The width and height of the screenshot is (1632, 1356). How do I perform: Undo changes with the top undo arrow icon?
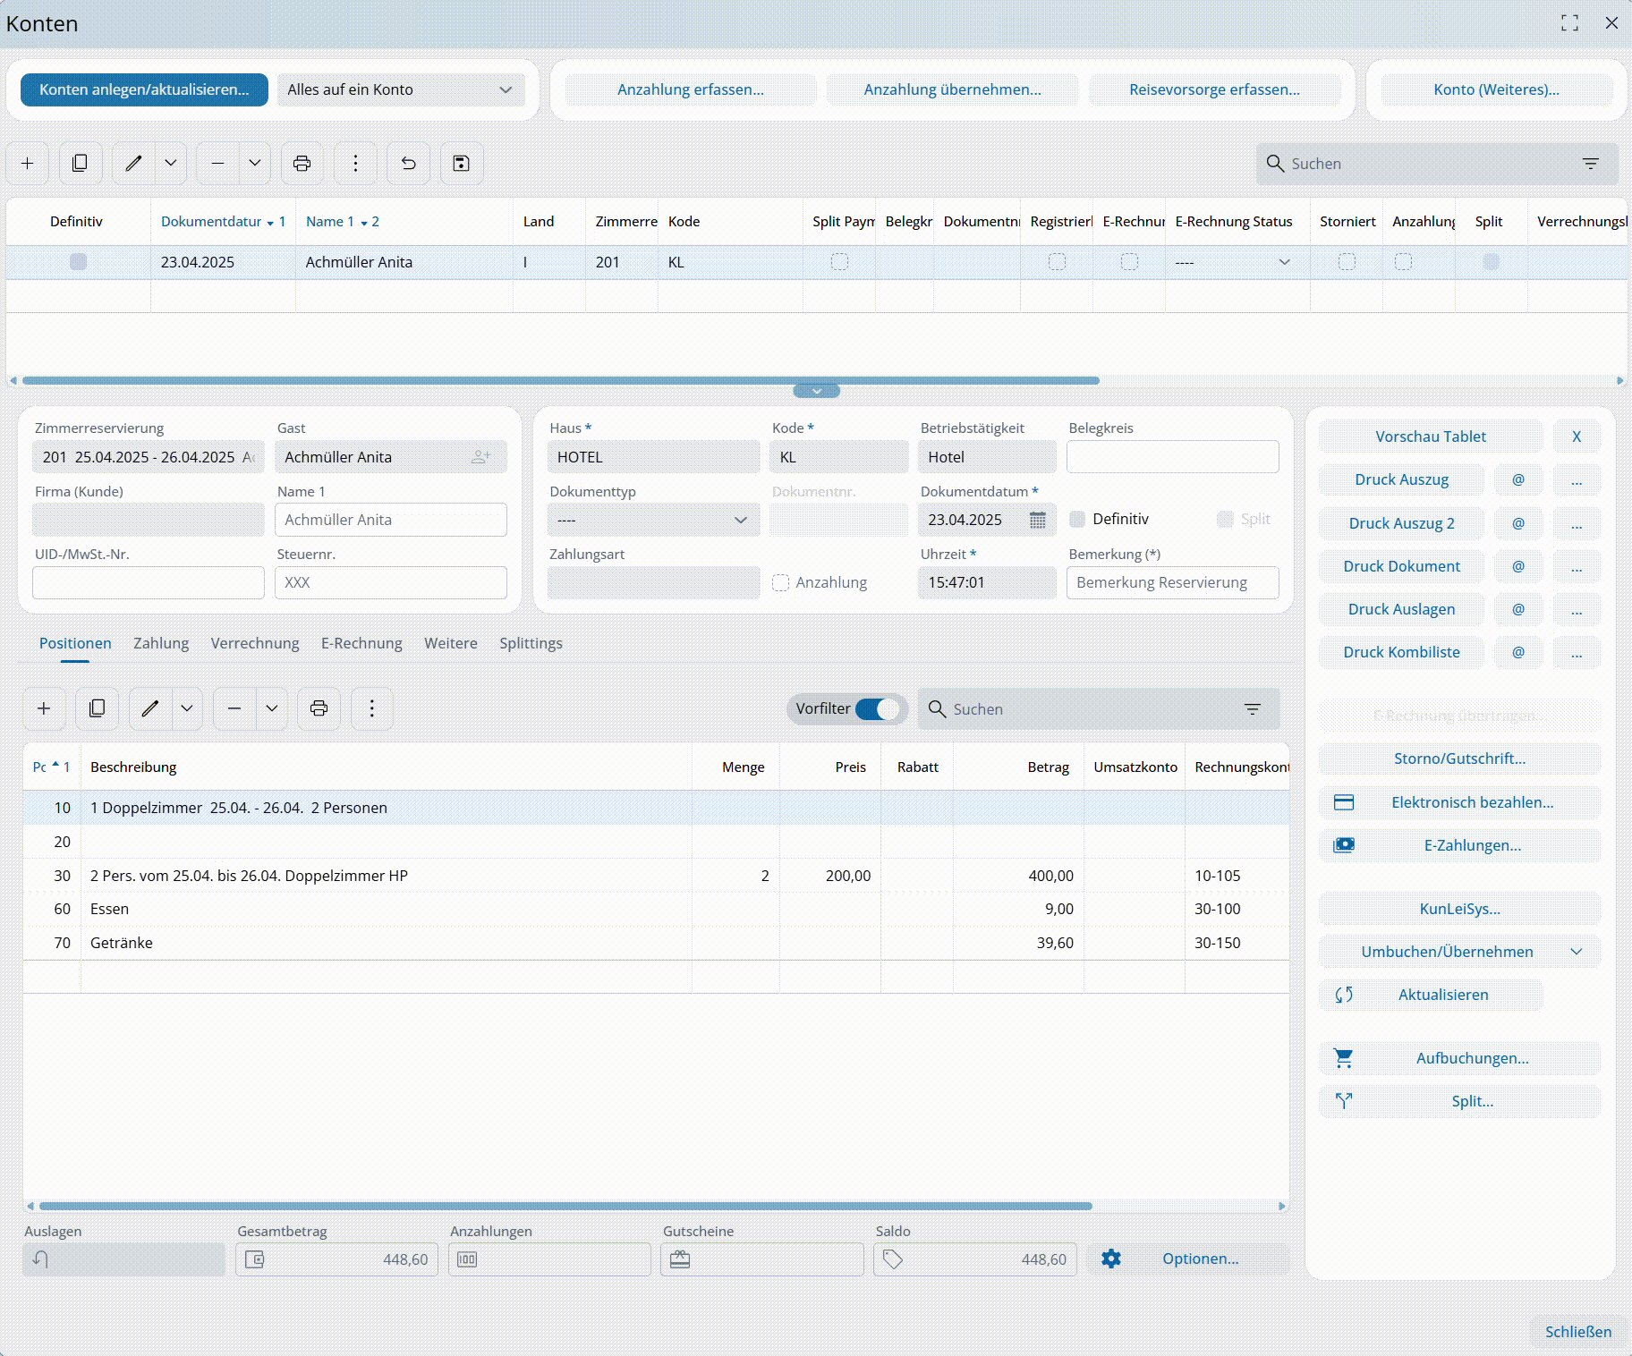pos(409,164)
